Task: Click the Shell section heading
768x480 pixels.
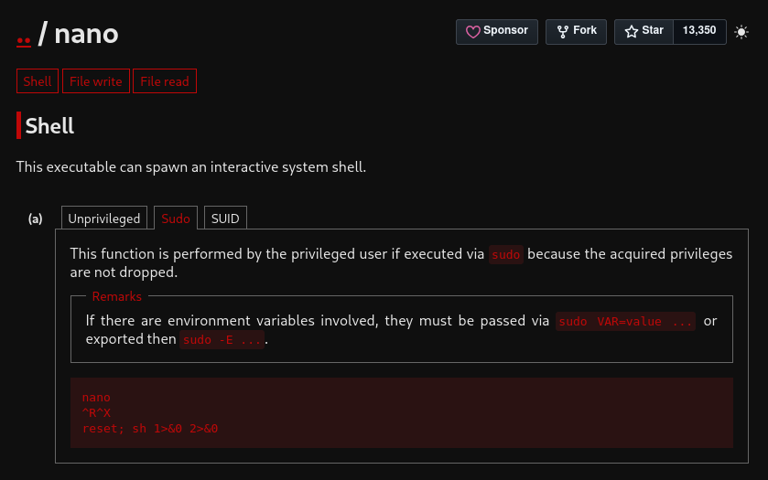Action: [x=49, y=126]
